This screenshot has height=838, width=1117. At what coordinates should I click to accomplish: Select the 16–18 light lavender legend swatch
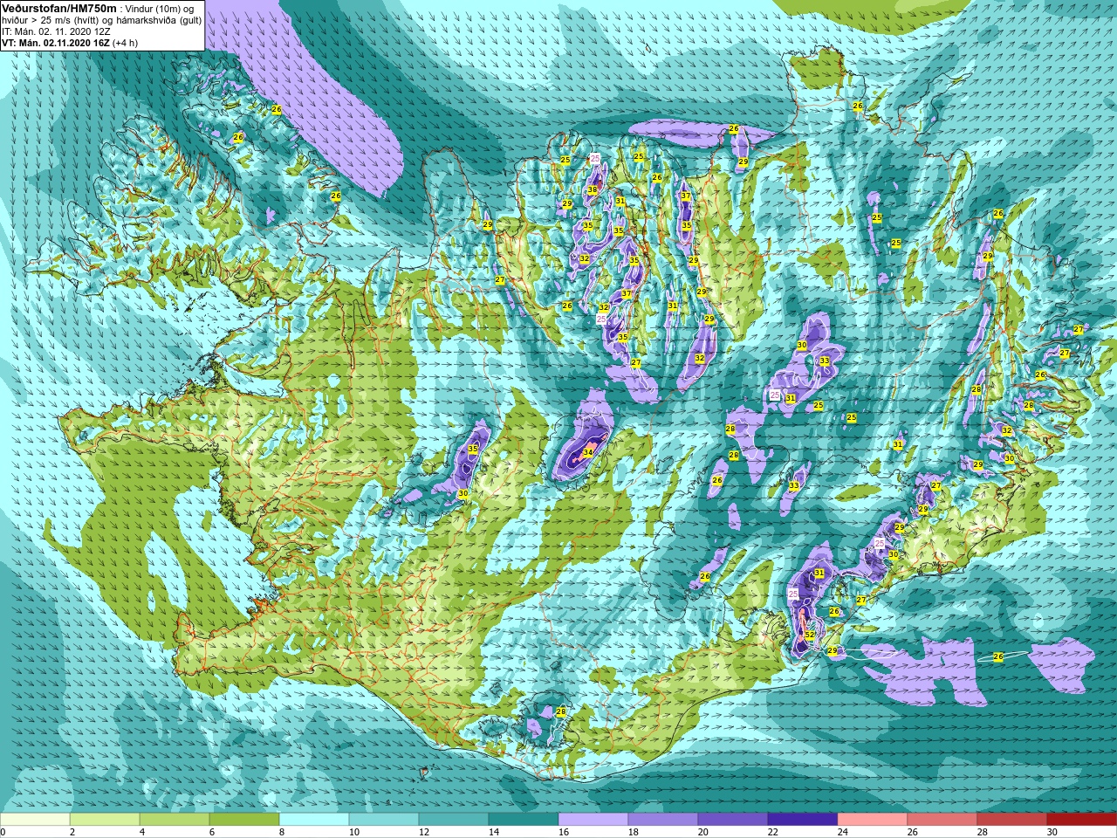(x=593, y=820)
